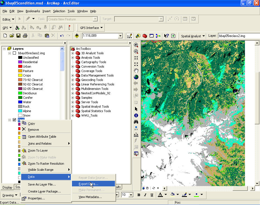Image resolution: width=260 pixels, height=205 pixels.
Task: Click the Alpine cyan color swatch
Action: (20, 111)
